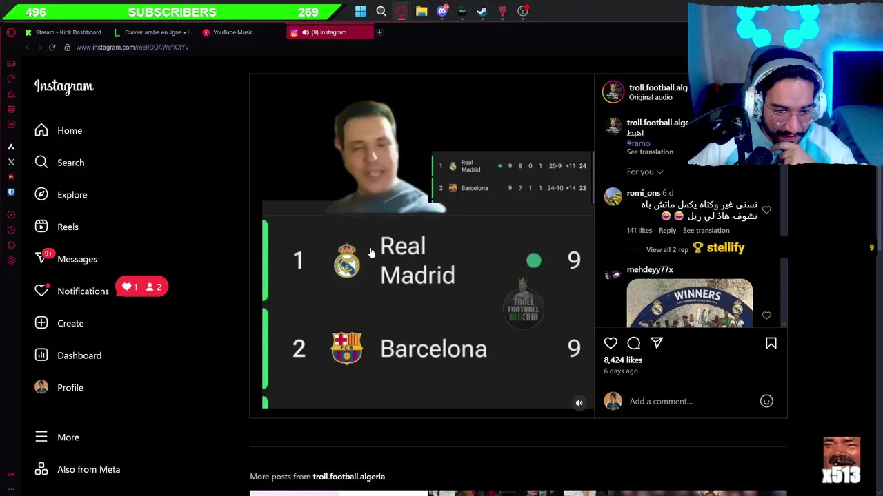Viewport: 883px width, 496px height.
Task: Open romi_ons username
Action: click(643, 193)
